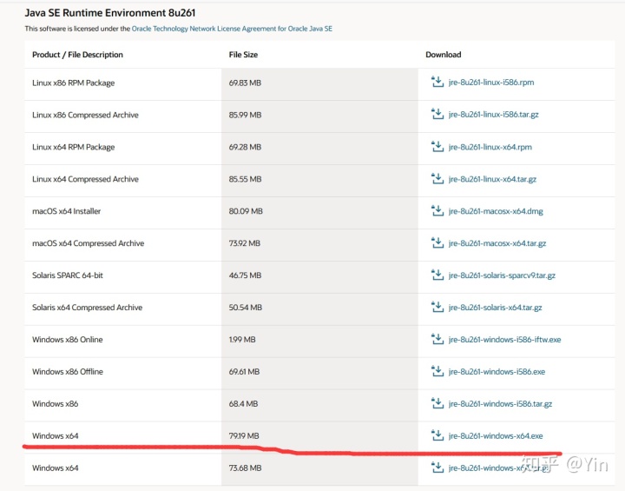
Task: Click download icon for solaris-sparcv9.tar.gz
Action: [437, 275]
